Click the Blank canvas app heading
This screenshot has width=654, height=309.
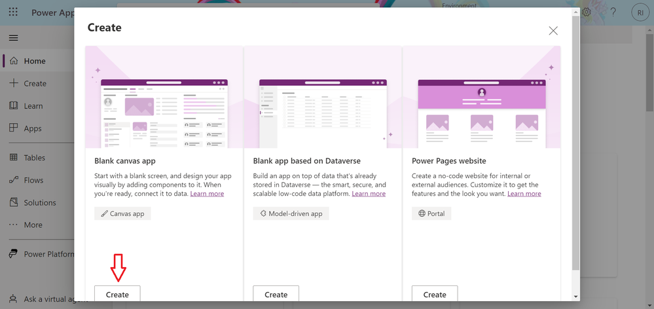[125, 161]
